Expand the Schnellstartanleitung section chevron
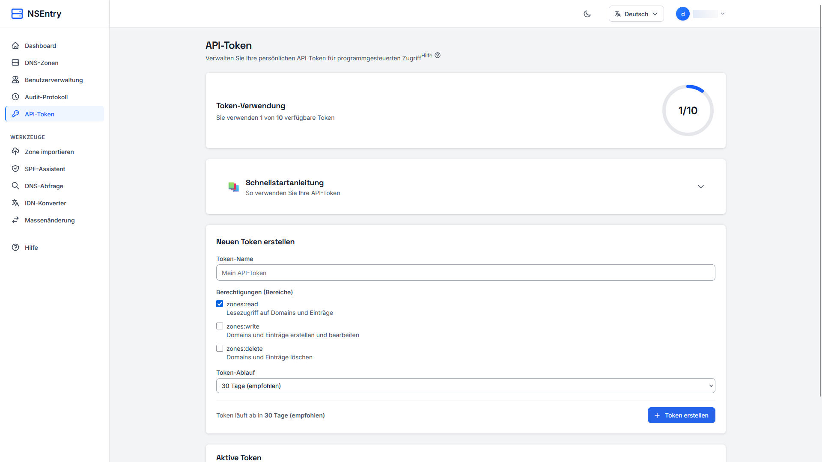Image resolution: width=822 pixels, height=462 pixels. coord(701,187)
